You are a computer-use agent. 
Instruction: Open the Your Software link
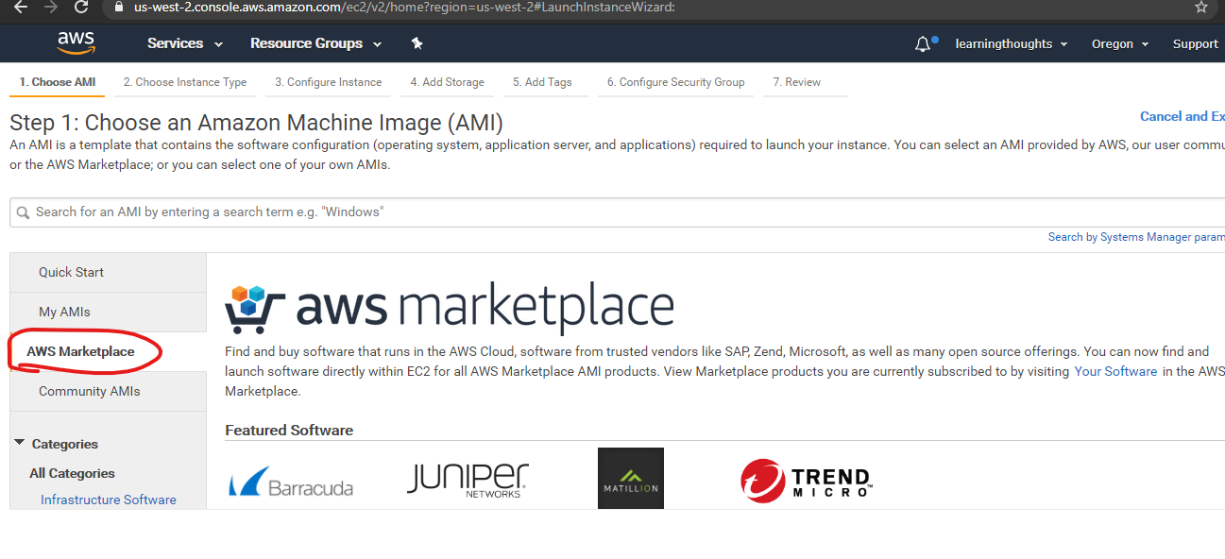point(1115,371)
